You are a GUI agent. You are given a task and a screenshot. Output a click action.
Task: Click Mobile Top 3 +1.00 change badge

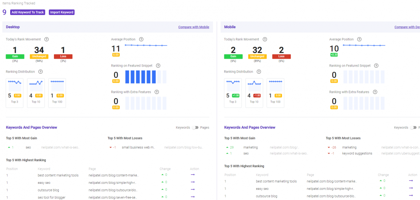click(236, 95)
